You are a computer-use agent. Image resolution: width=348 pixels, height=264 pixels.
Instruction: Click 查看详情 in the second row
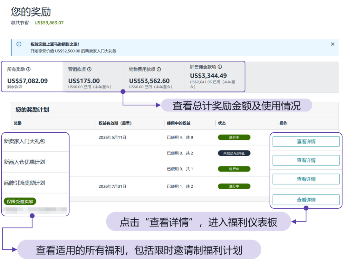coord(305,160)
